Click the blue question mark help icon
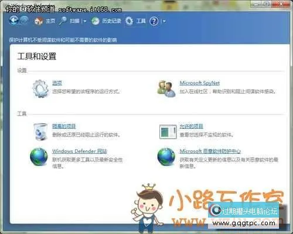Screen dimensions: 293x234 (154, 21)
